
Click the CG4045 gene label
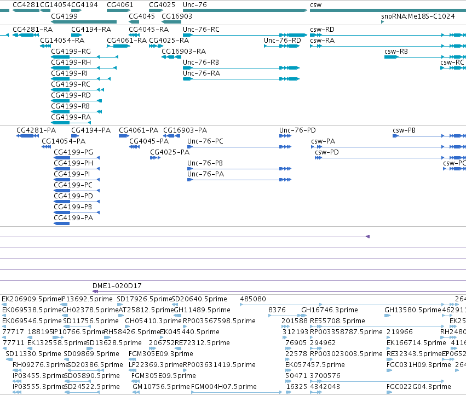142,16
